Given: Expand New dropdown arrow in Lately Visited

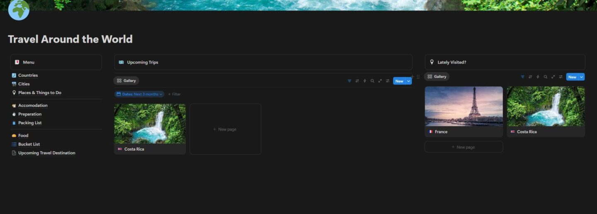Looking at the screenshot, I should coord(582,77).
